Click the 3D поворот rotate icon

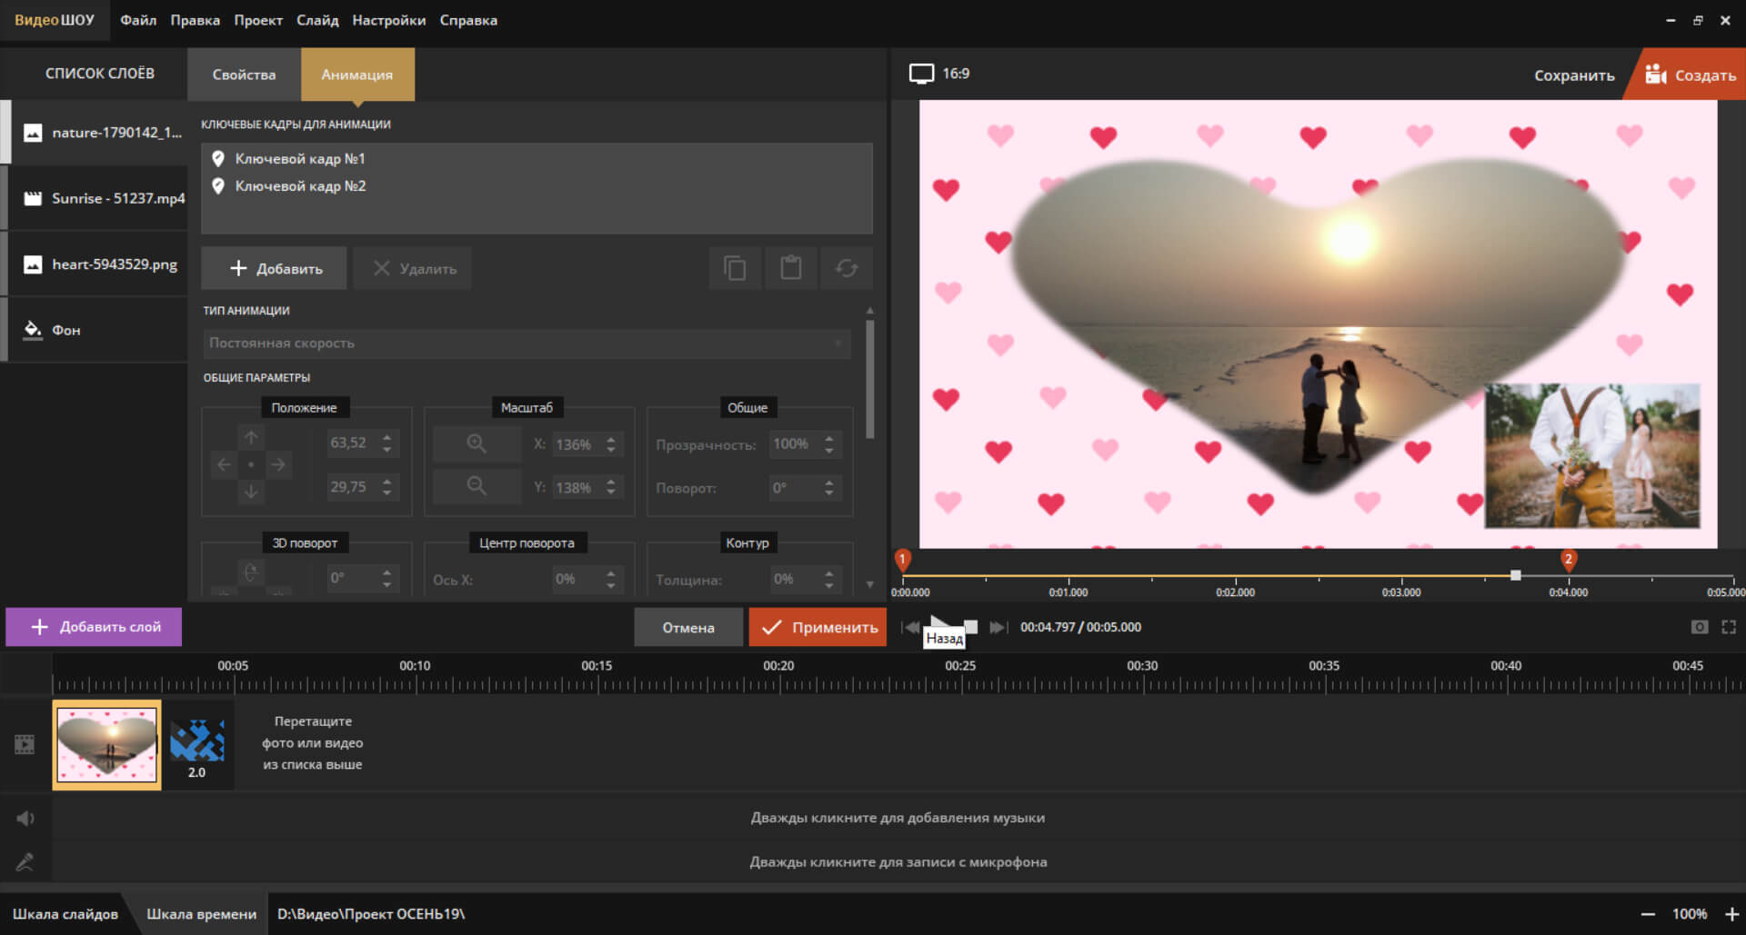(251, 572)
